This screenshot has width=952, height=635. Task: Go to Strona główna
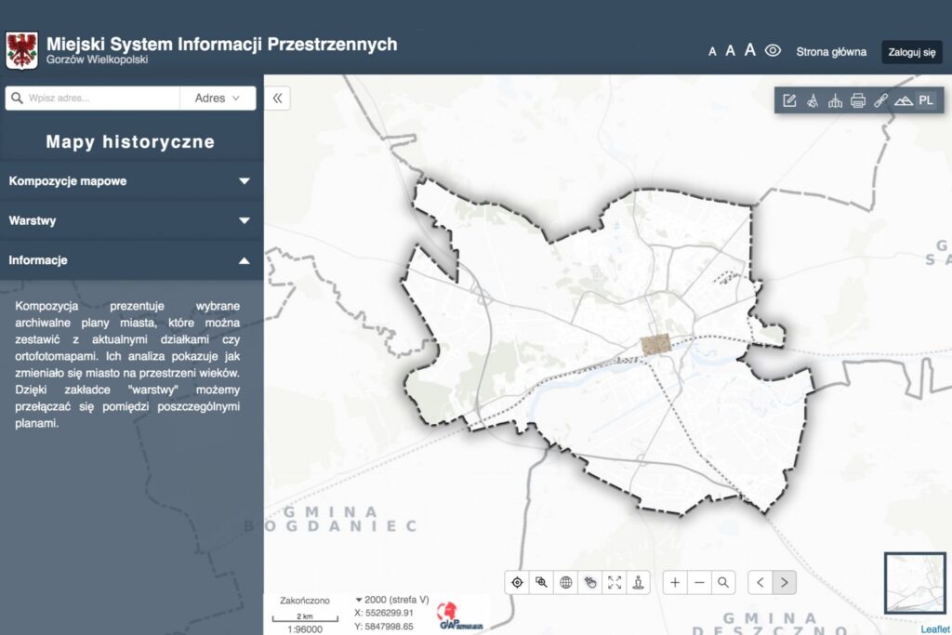tap(831, 52)
